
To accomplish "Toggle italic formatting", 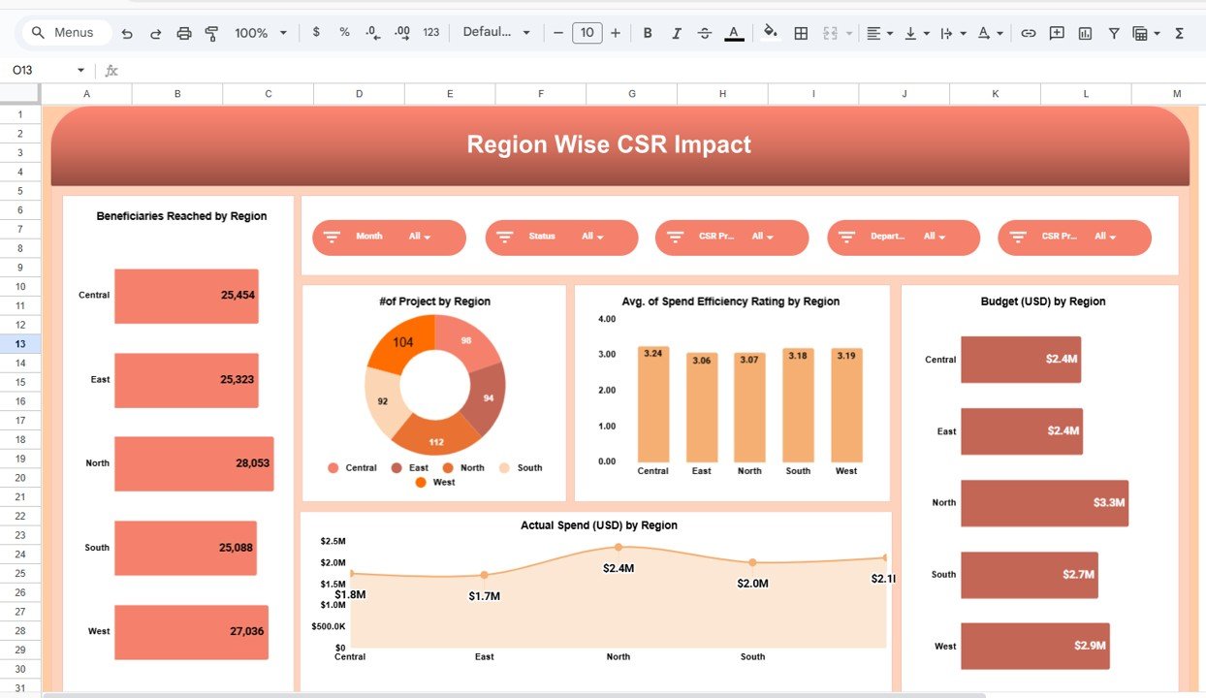I will tap(676, 33).
